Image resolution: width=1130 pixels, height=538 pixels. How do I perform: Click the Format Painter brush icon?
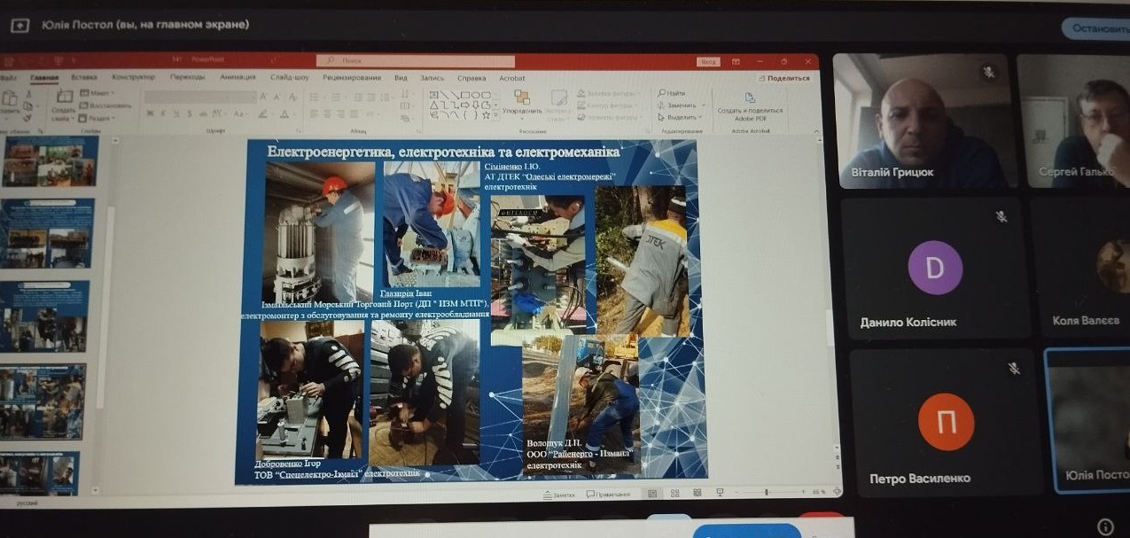[27, 117]
